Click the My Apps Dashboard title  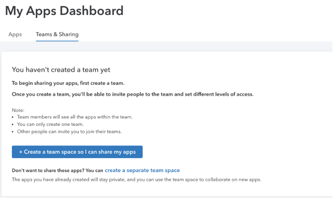point(64,11)
